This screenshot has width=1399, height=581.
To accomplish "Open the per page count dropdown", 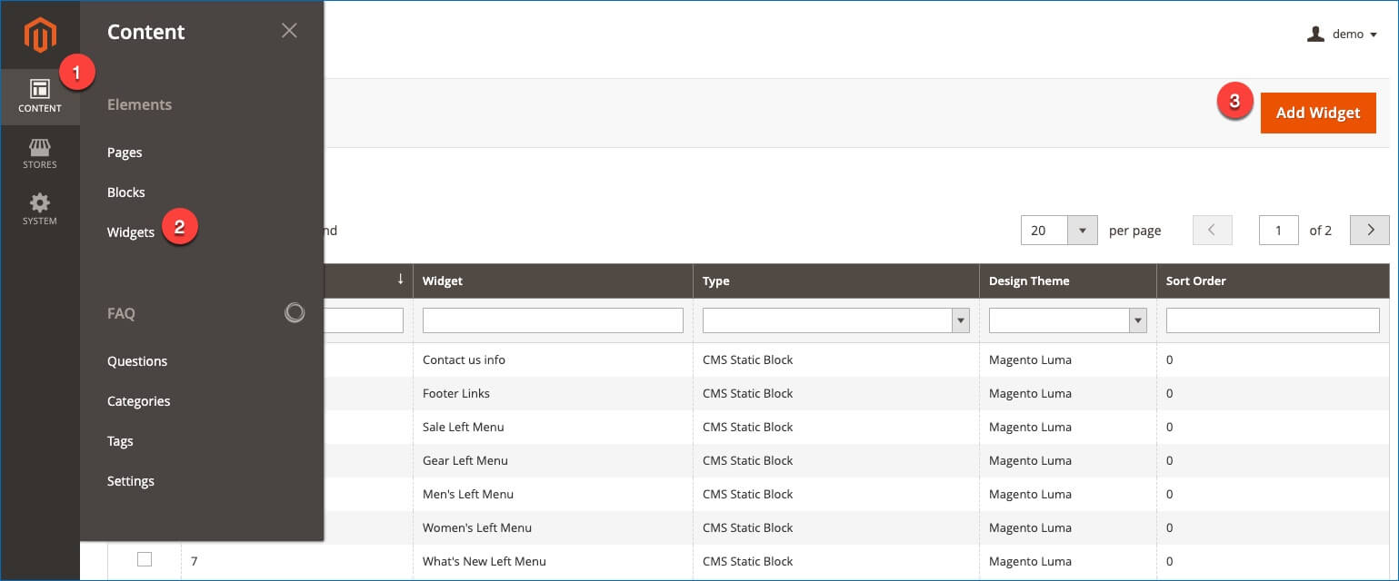I will point(1082,230).
